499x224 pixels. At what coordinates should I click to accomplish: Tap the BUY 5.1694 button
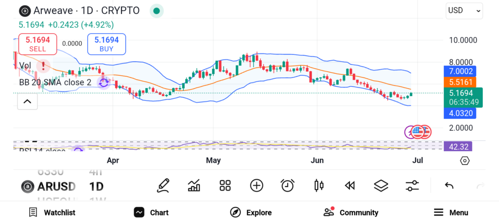click(106, 44)
